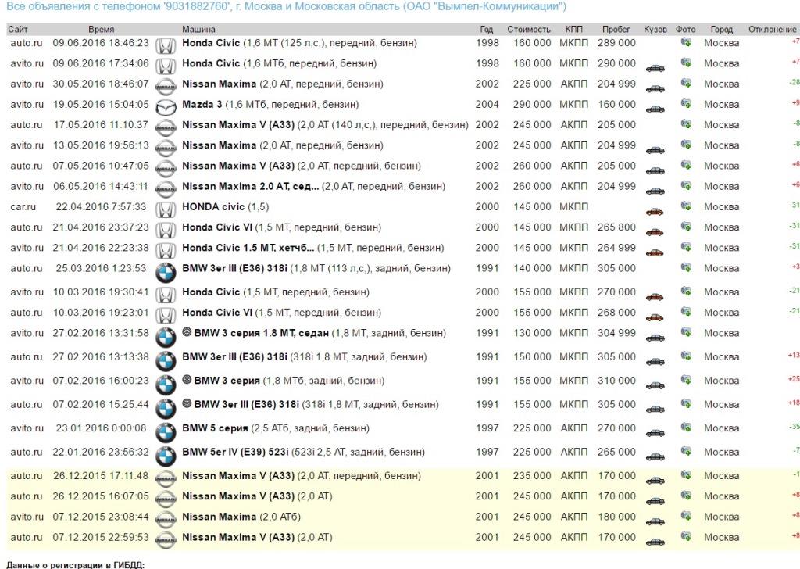Select time '25.03.2016 1:23:53' cell
The height and width of the screenshot is (569, 800).
pos(101,268)
